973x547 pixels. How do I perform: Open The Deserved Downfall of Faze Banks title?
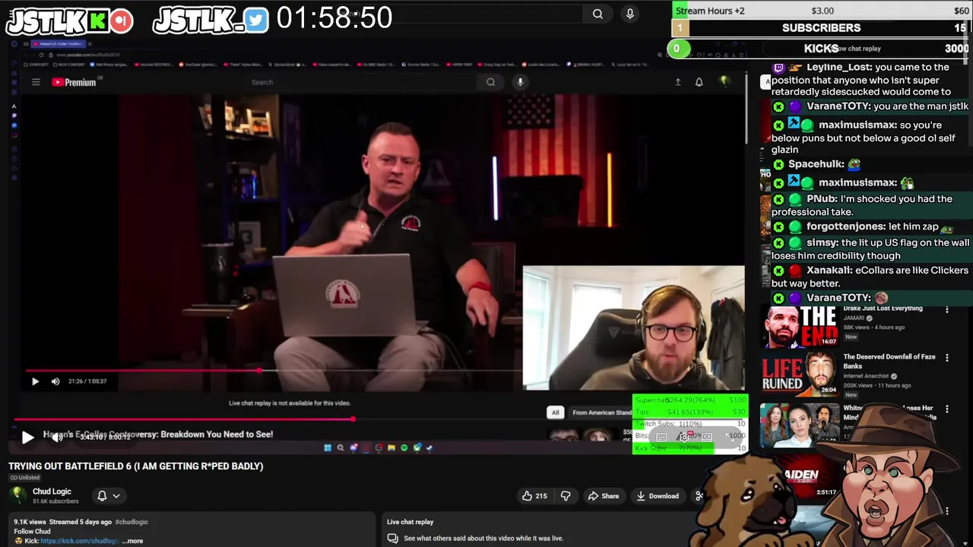(x=889, y=362)
